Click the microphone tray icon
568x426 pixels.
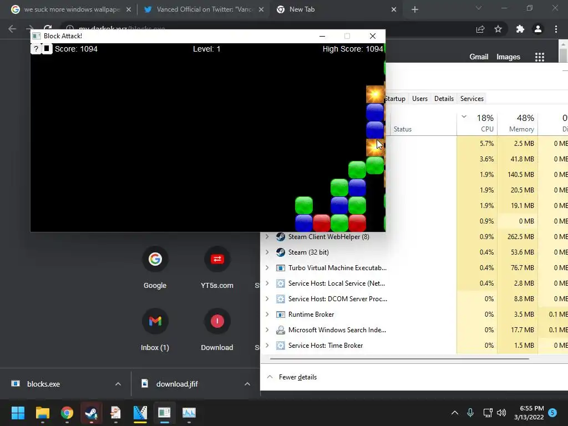(x=470, y=413)
